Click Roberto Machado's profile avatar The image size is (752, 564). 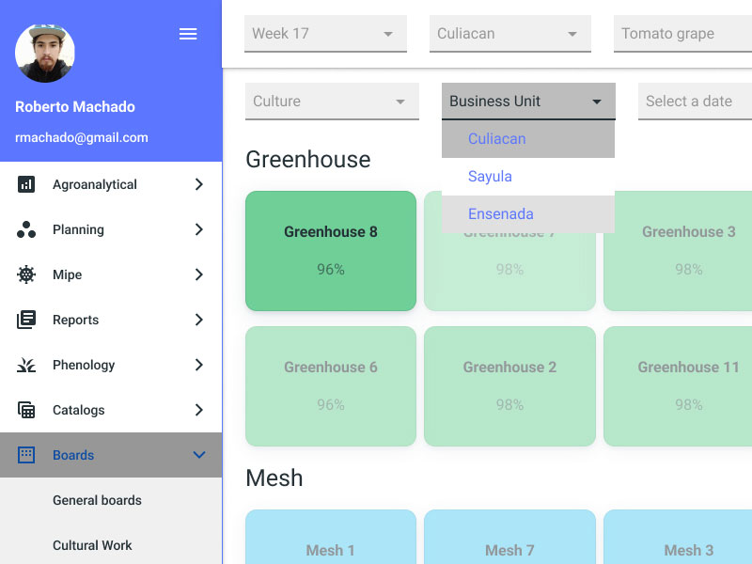[45, 53]
